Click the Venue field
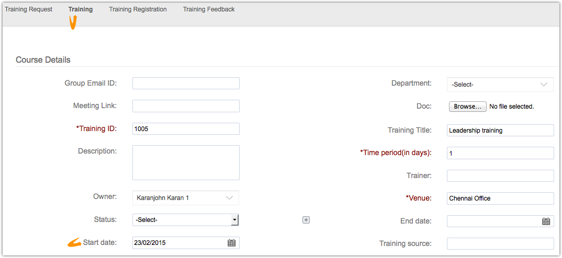The width and height of the screenshot is (562, 258). coord(500,198)
